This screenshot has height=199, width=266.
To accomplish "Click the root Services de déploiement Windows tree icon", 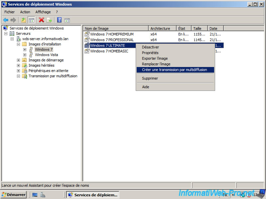I will [x=6, y=28].
